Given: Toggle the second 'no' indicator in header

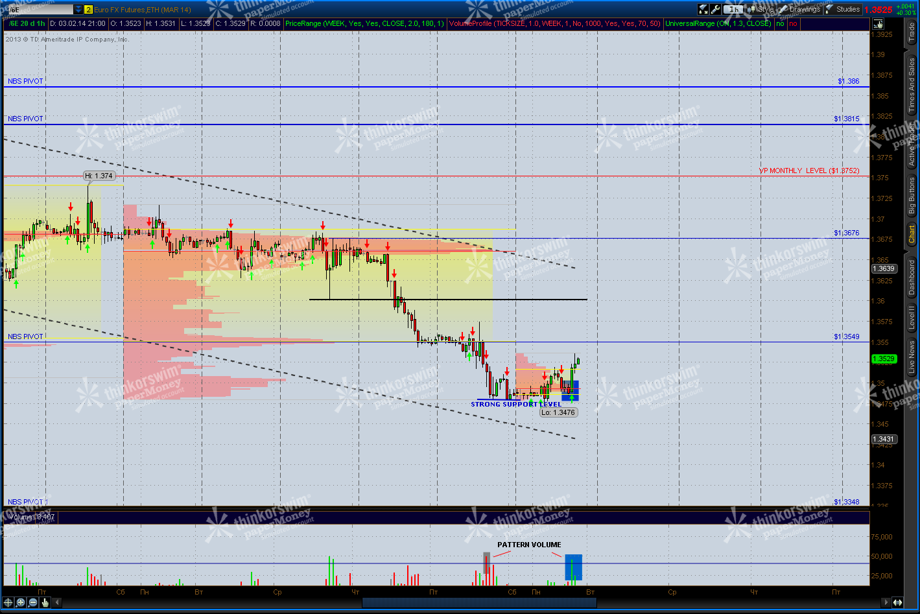Looking at the screenshot, I should [793, 23].
